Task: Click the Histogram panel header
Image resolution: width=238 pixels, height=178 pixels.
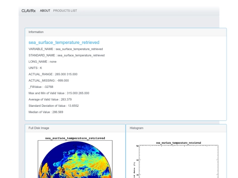Action: (x=176, y=128)
